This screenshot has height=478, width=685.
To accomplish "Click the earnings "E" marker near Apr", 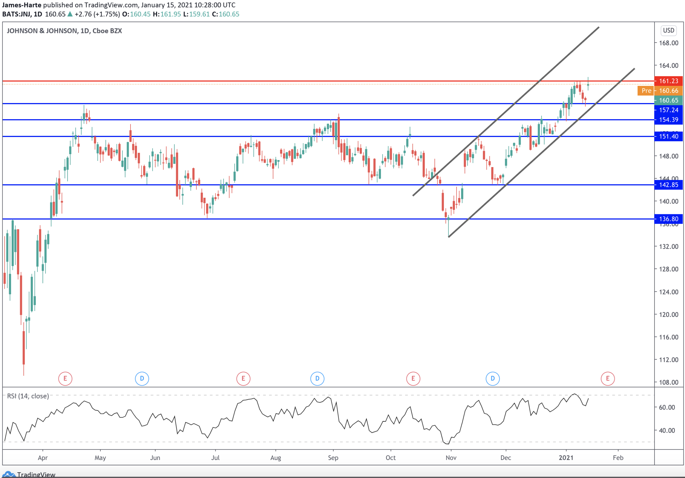I will click(x=65, y=378).
